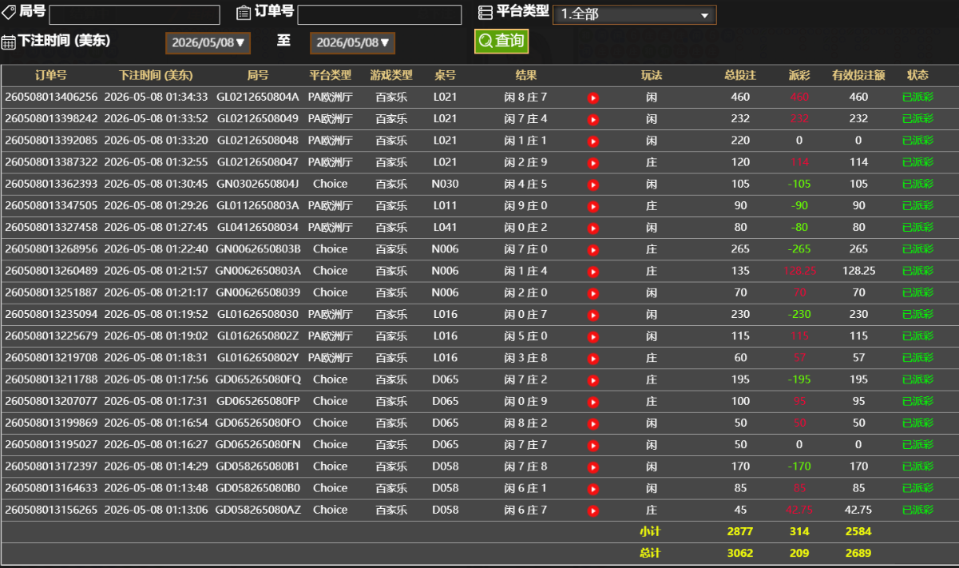
Task: Play video for order 260508013268956
Action: 593,250
